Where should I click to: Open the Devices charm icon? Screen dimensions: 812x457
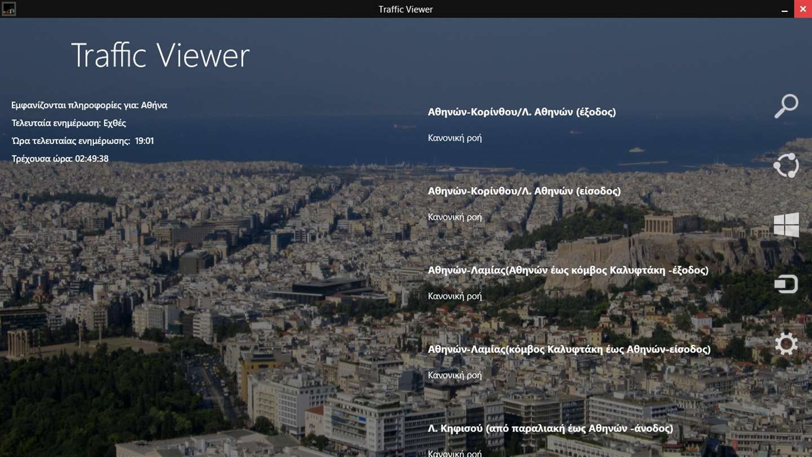[x=786, y=284]
